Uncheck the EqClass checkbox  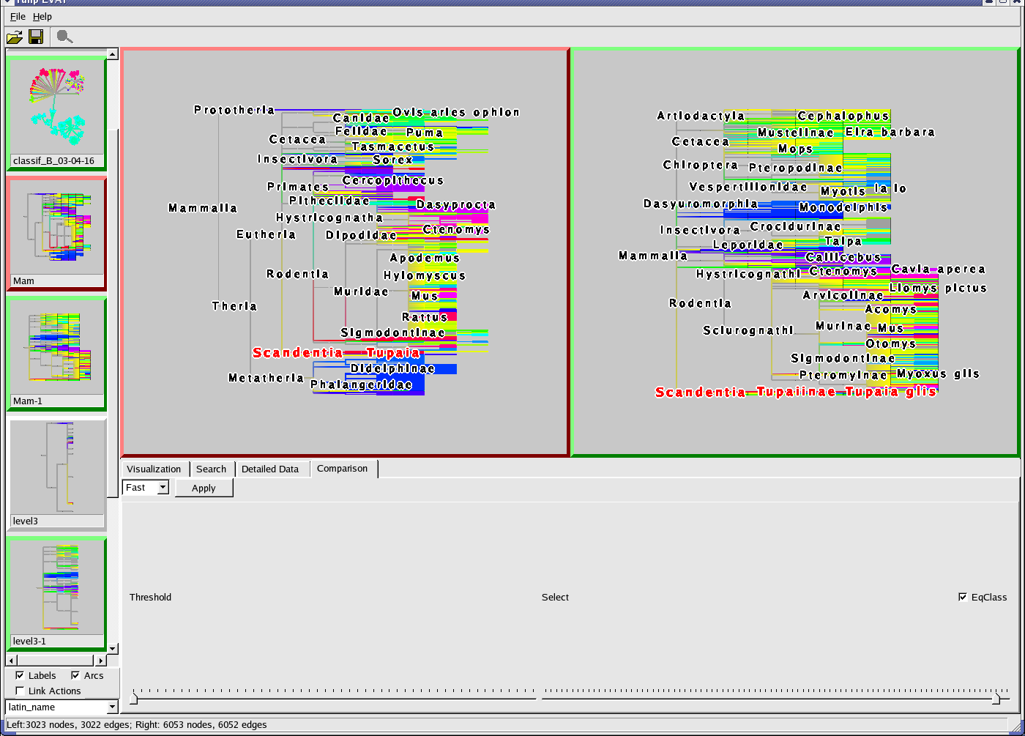(x=963, y=597)
